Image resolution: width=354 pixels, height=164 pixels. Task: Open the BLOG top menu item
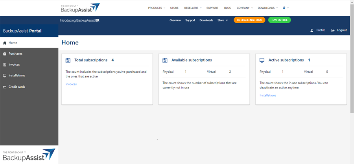point(228,8)
